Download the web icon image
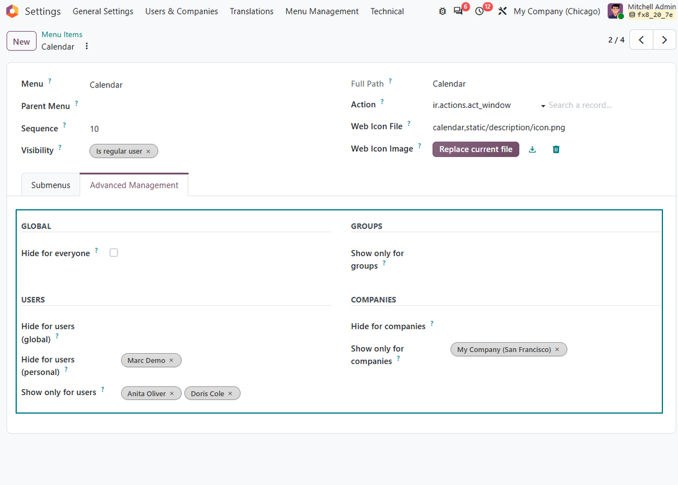This screenshot has width=678, height=485. tap(532, 149)
